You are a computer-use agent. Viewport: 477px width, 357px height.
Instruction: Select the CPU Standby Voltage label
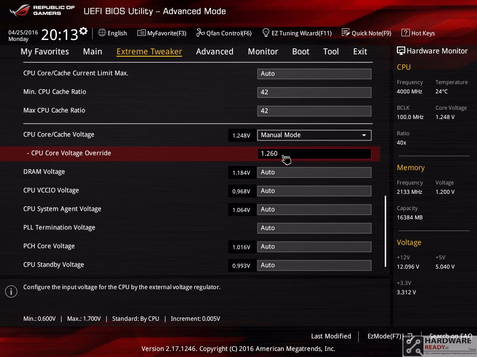tap(54, 264)
